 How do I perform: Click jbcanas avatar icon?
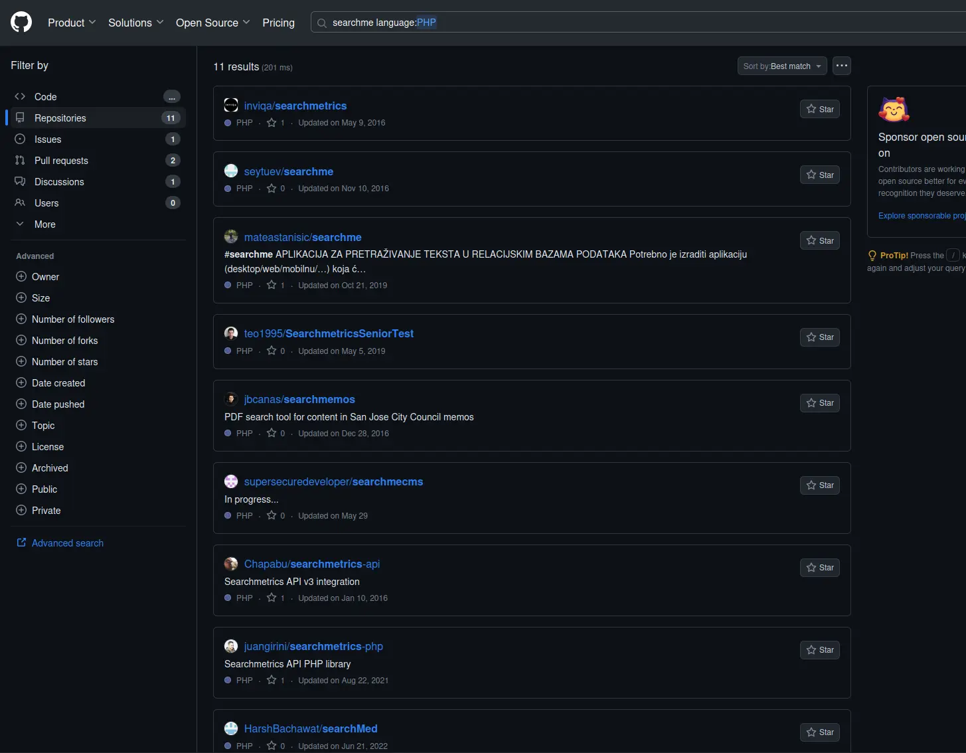coord(231,398)
